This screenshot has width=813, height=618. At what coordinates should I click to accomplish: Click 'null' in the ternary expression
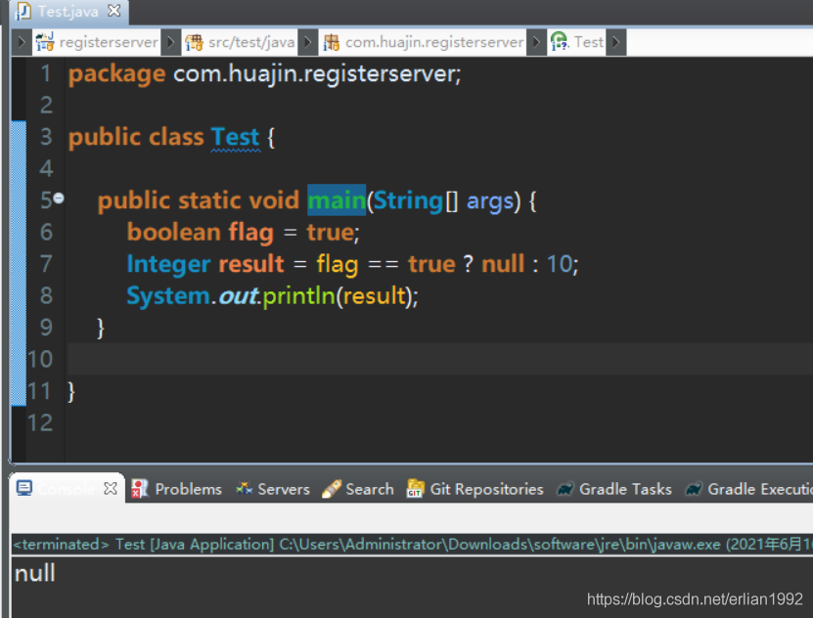coord(503,264)
